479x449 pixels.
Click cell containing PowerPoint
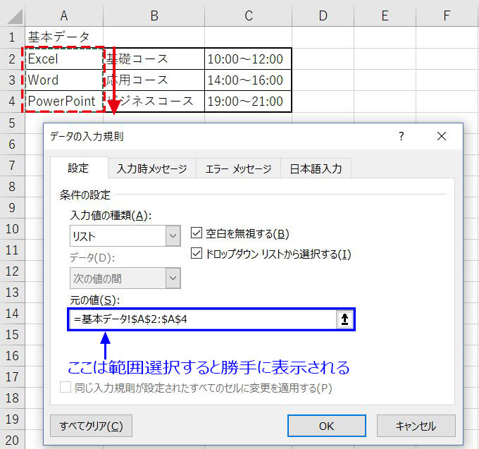[64, 102]
